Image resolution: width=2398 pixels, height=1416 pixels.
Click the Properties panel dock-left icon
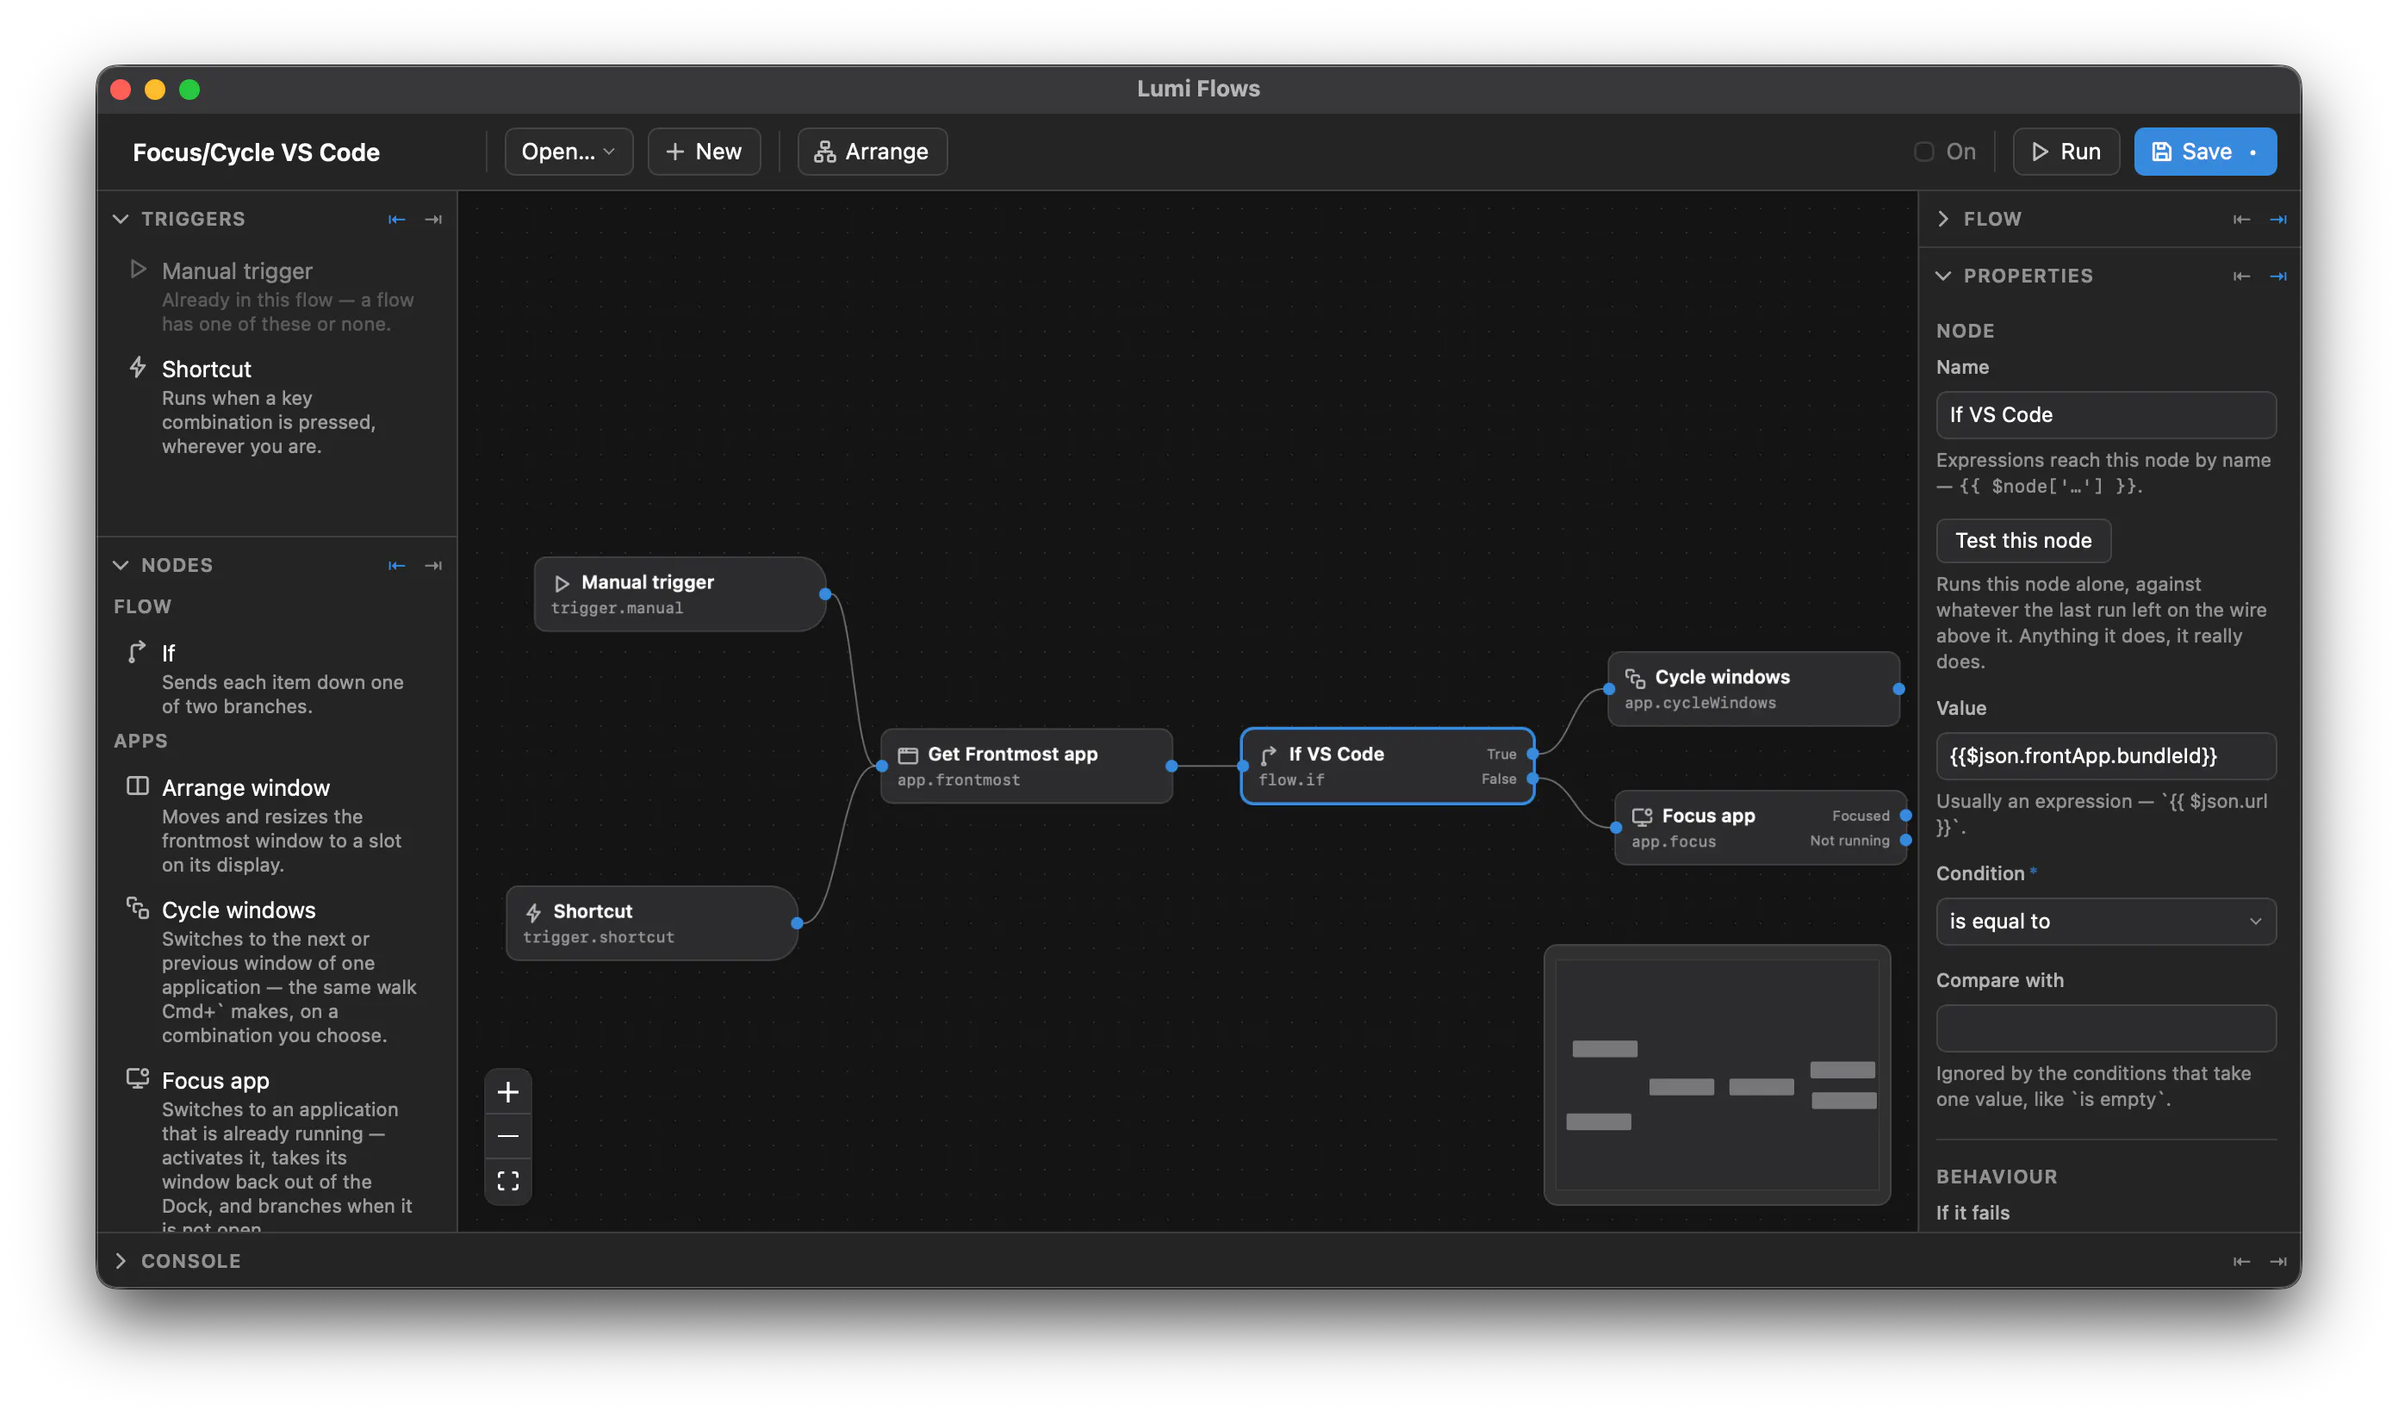2241,276
